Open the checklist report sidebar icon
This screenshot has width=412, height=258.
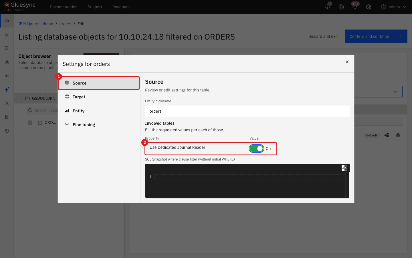coord(7,117)
